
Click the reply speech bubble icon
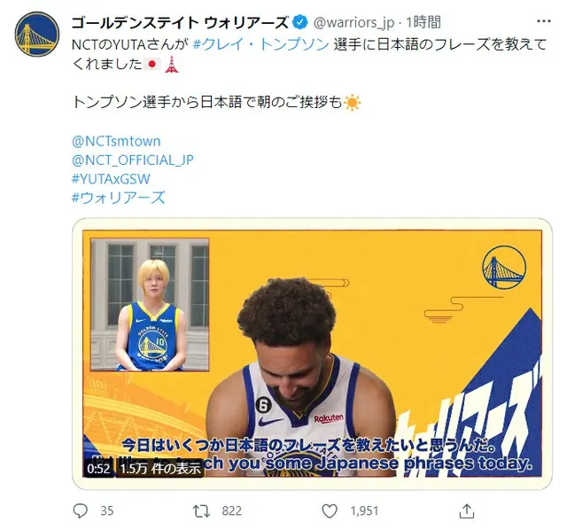pyautogui.click(x=81, y=511)
